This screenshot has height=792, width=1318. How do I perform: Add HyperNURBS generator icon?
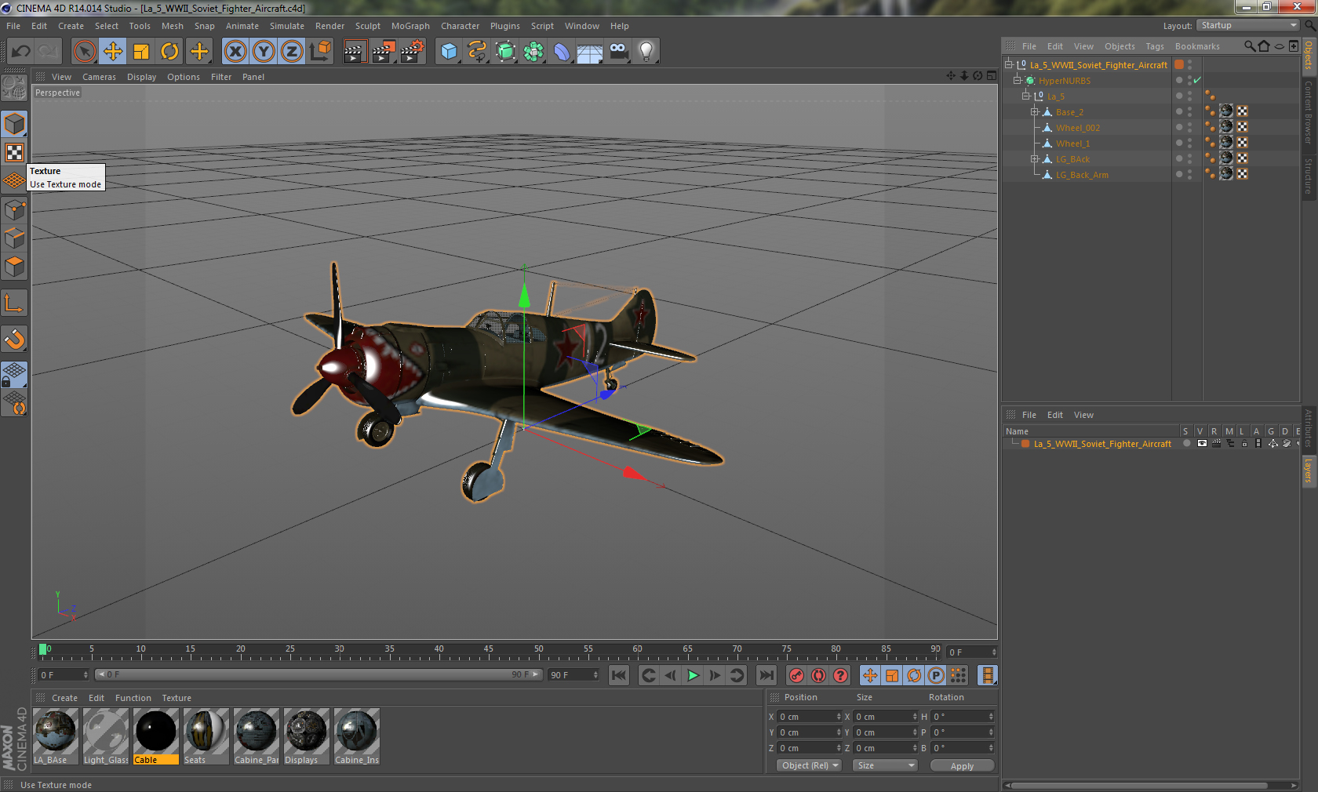tap(505, 52)
